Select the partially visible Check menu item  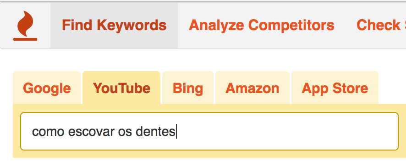[381, 25]
